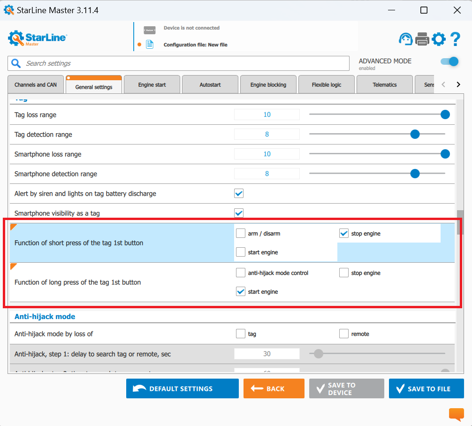Screen dimensions: 472x426
Task: Click Smartphone loss range value field
Action: click(x=266, y=154)
